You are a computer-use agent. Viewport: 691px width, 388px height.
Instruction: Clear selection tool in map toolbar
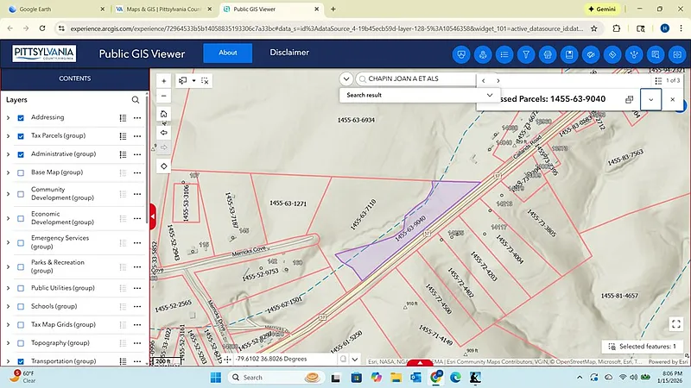click(205, 80)
